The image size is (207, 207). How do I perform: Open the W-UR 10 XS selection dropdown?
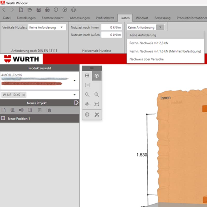(x=75, y=95)
